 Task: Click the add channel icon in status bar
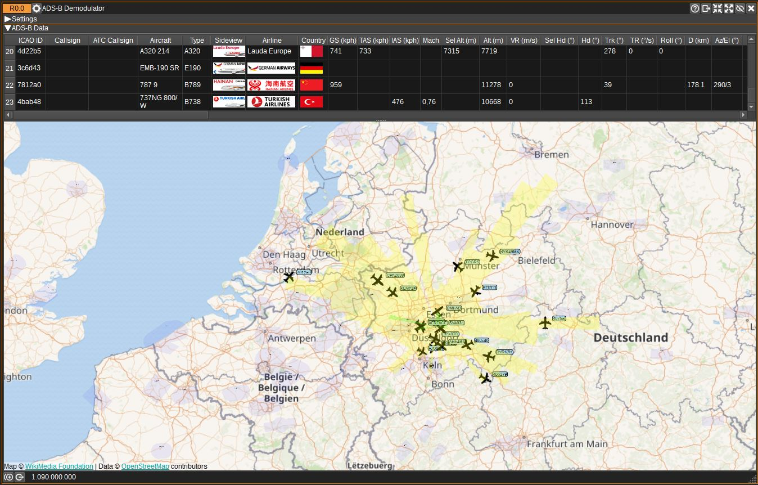coord(8,477)
